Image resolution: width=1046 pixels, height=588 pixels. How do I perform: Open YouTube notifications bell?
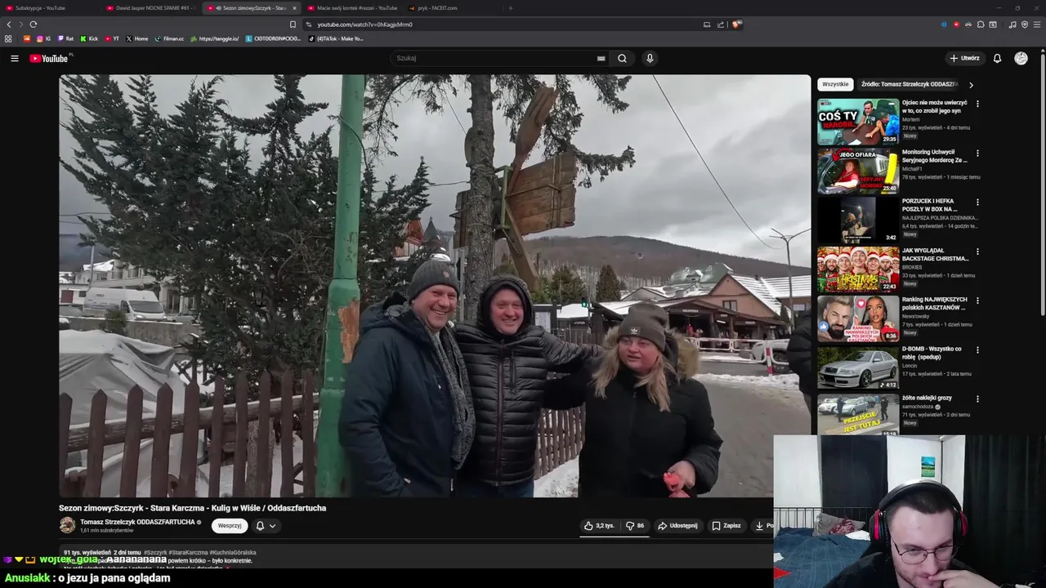click(997, 58)
